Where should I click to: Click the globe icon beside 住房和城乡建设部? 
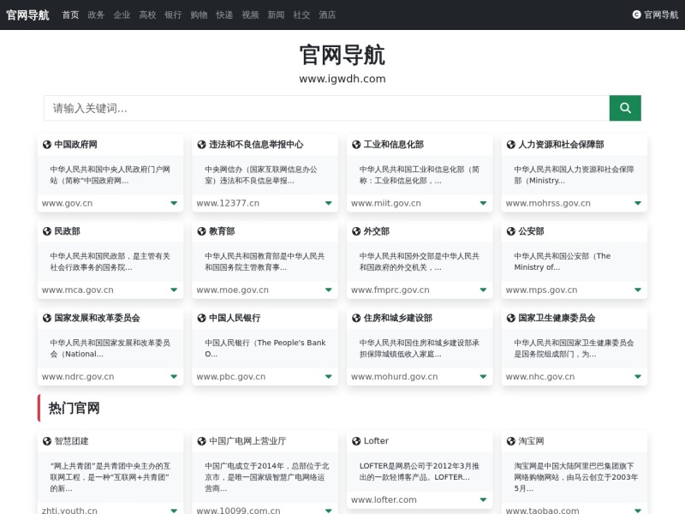click(x=356, y=318)
